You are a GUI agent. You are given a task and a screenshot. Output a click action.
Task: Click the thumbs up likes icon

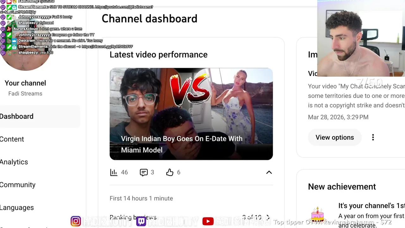170,172
